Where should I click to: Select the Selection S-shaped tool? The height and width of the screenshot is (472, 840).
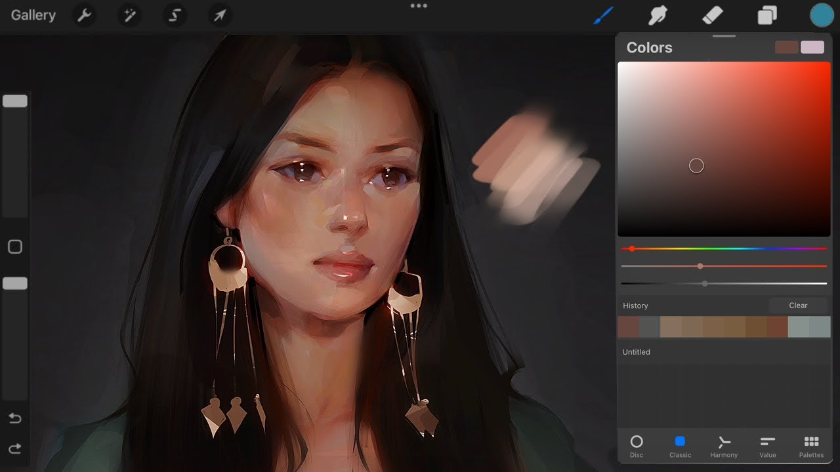pos(174,15)
